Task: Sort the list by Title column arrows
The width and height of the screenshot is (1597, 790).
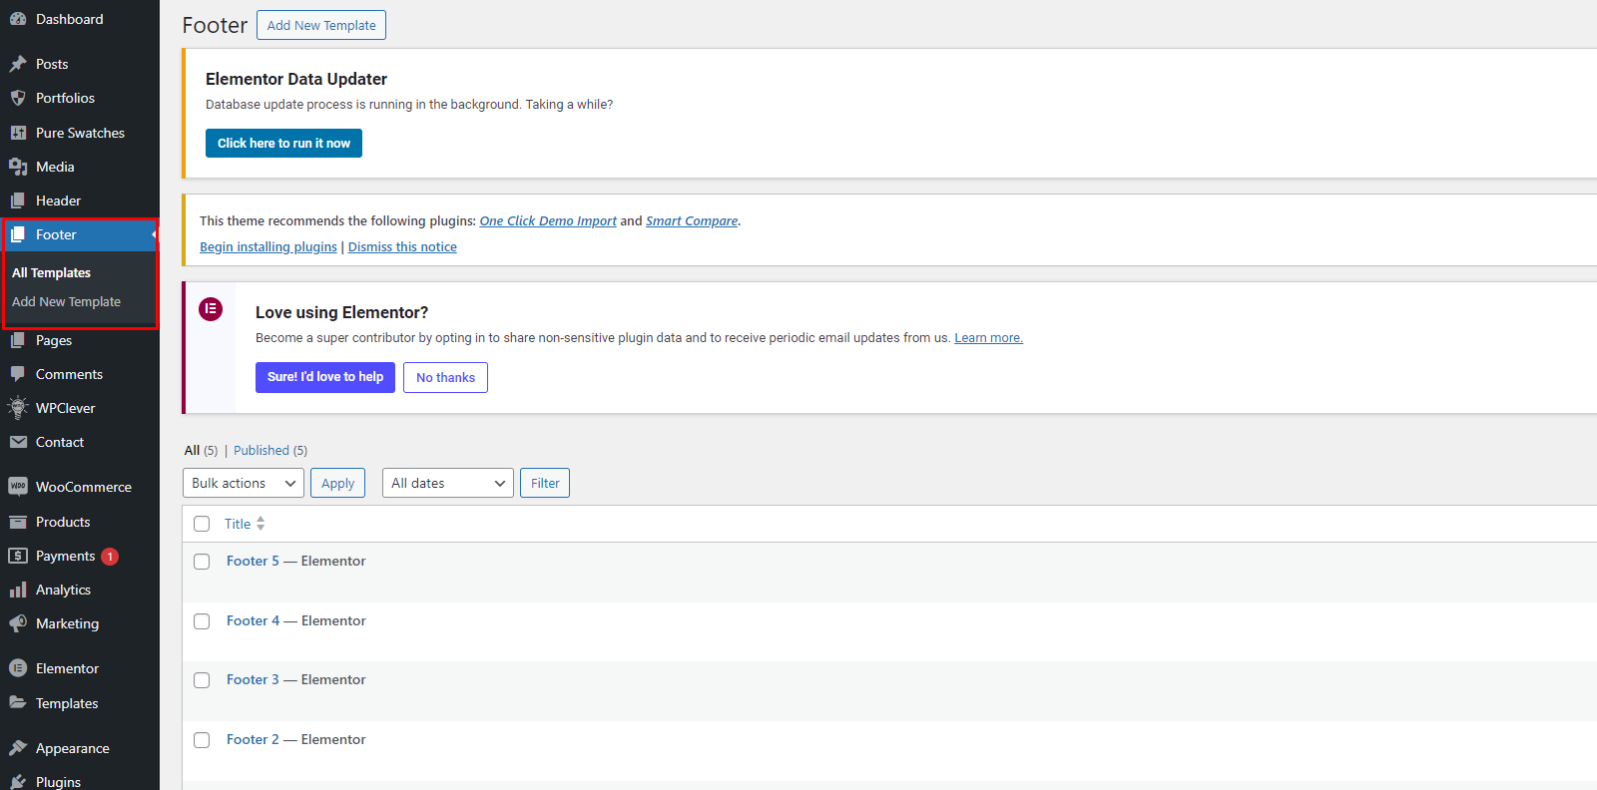Action: click(x=261, y=524)
